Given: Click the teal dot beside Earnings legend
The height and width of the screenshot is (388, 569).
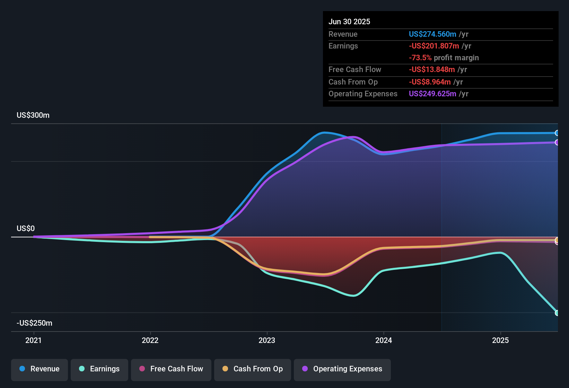Looking at the screenshot, I should (82, 369).
